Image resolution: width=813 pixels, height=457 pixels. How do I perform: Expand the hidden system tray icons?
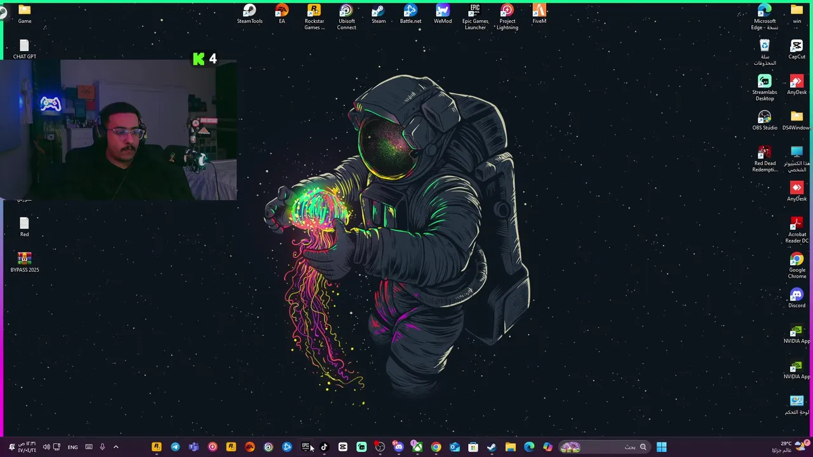116,447
